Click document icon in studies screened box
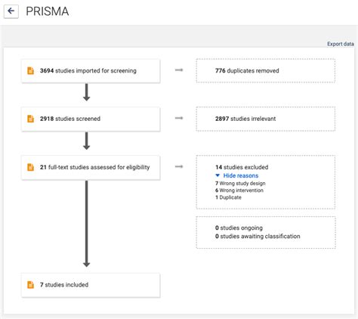358x319 pixels. pyautogui.click(x=30, y=119)
